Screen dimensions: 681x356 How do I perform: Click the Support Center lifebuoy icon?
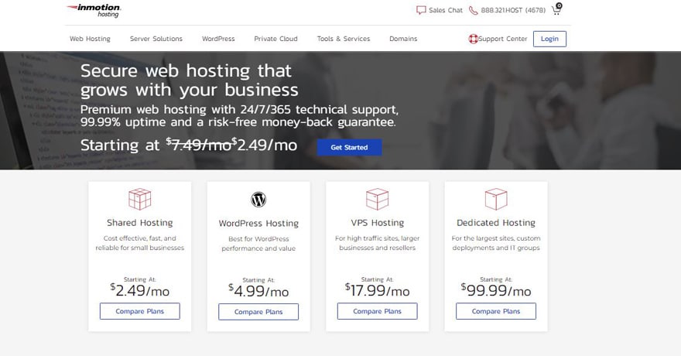[x=473, y=39]
